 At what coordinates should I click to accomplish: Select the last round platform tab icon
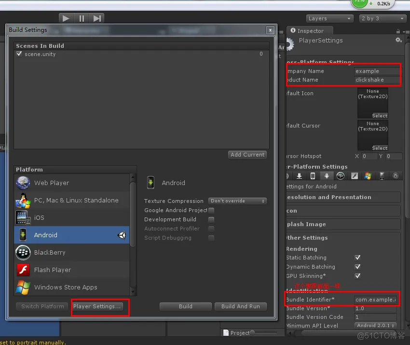coord(396,176)
